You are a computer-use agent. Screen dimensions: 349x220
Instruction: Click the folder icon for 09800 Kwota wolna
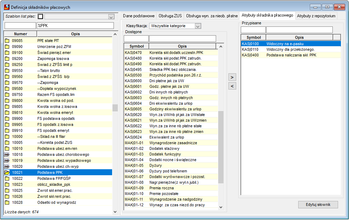pyautogui.click(x=7, y=100)
